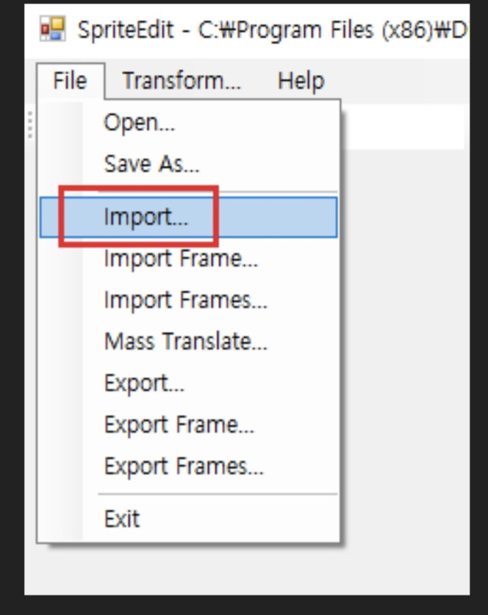Select Save As... in the File menu
The image size is (488, 615).
coord(151,165)
